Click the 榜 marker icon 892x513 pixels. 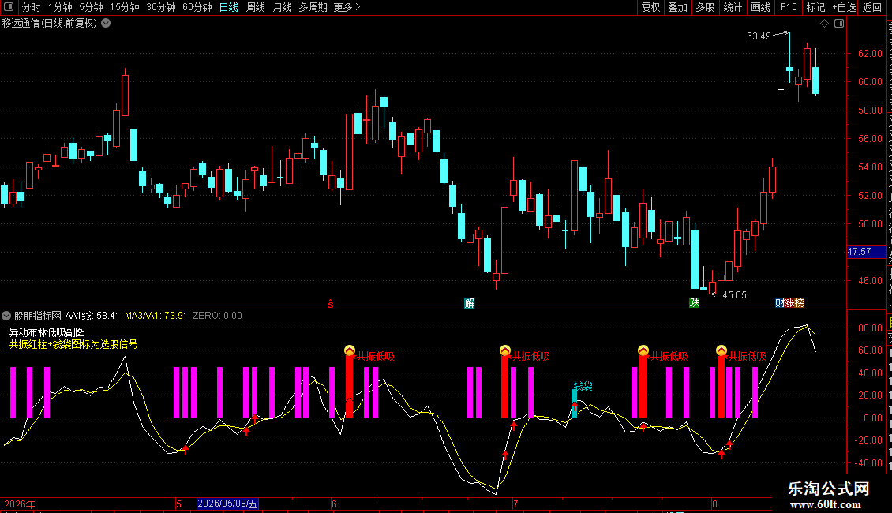[x=800, y=302]
